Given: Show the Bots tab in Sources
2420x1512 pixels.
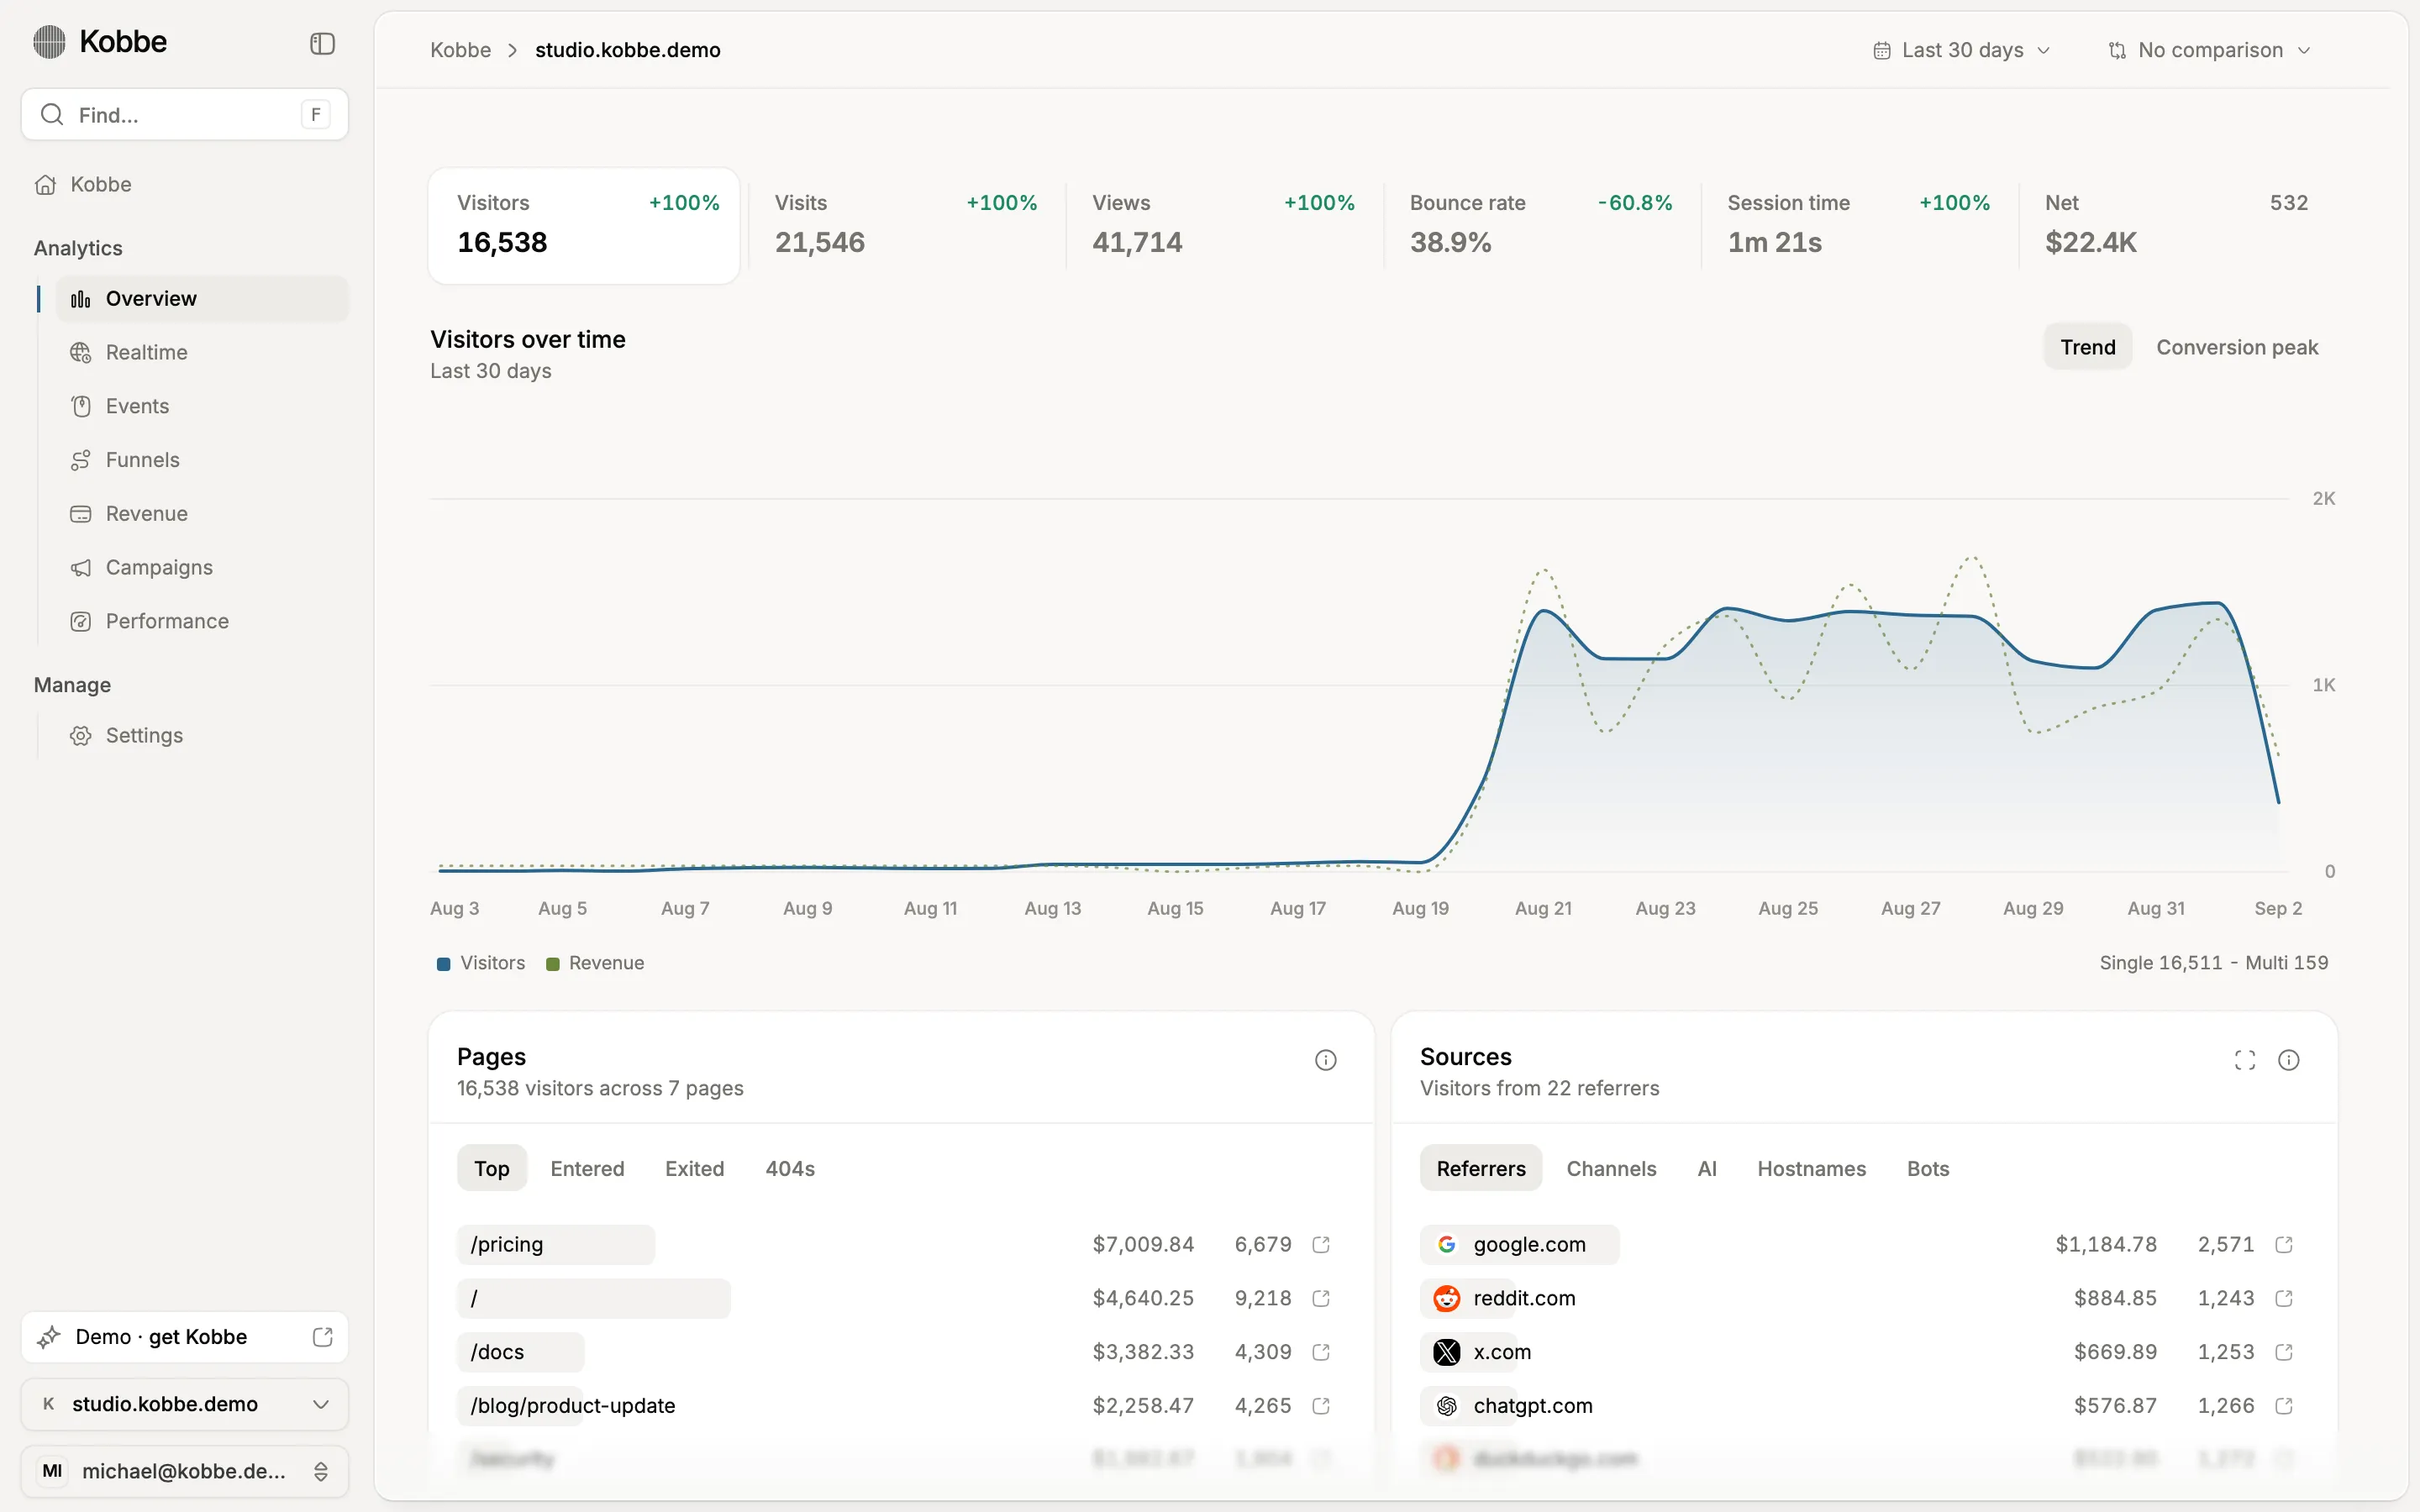Looking at the screenshot, I should (x=1927, y=1168).
